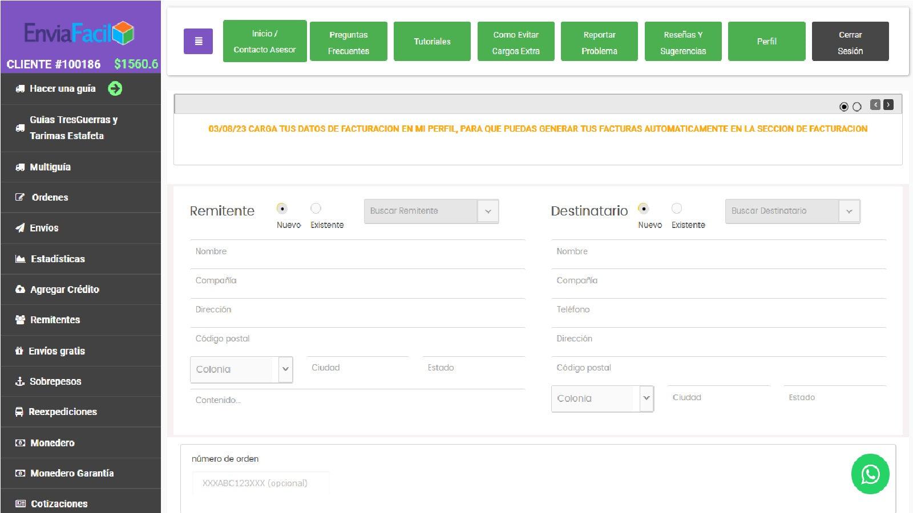913x513 pixels.
Task: Select first announcement slide indicator
Action: (x=844, y=107)
